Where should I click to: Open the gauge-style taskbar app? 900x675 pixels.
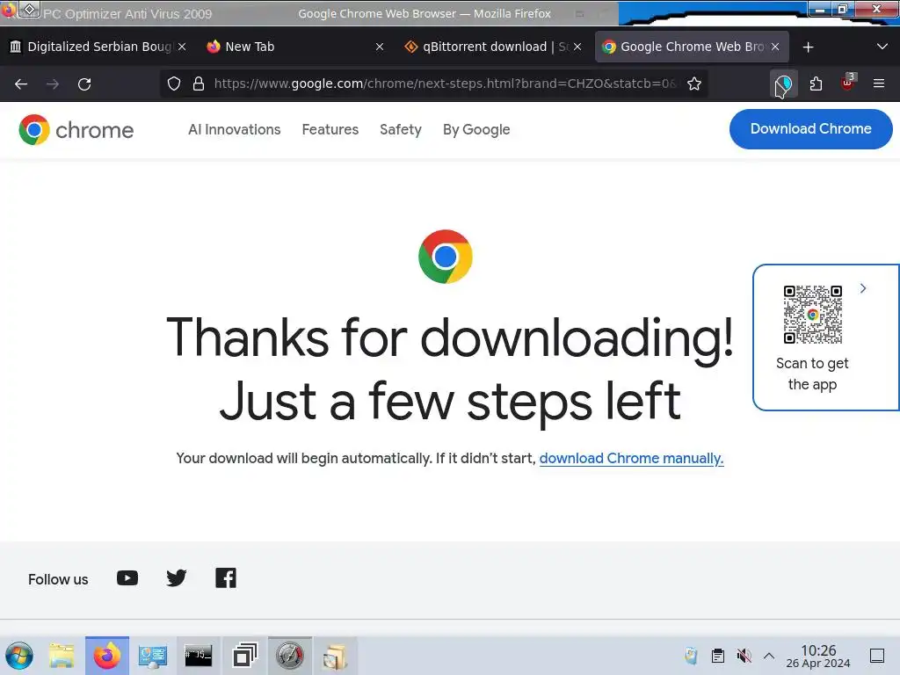pos(290,656)
